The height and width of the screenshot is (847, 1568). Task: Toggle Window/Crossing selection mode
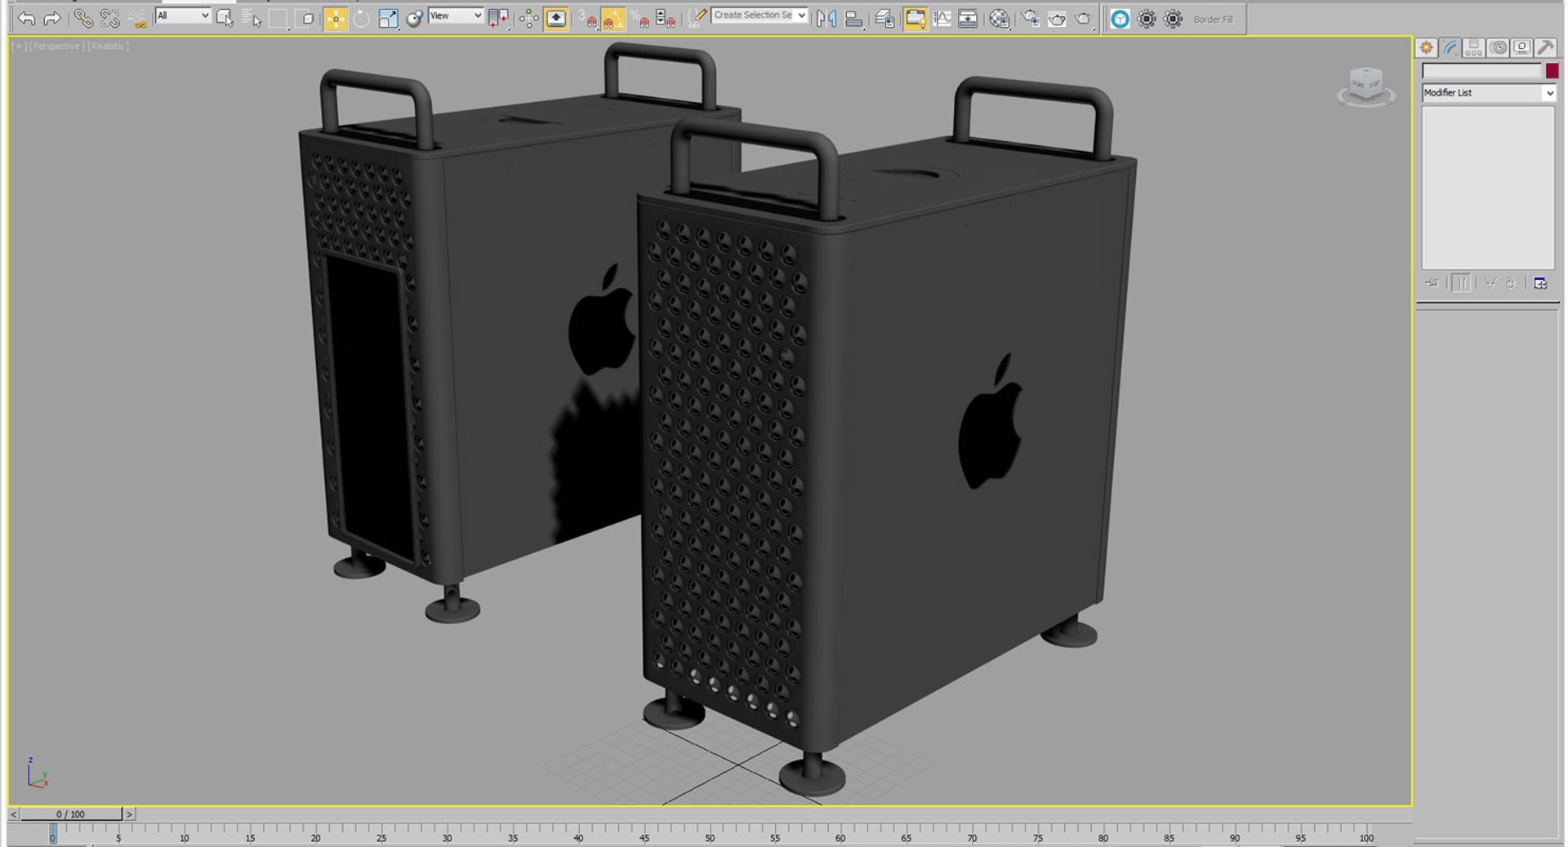[x=306, y=18]
